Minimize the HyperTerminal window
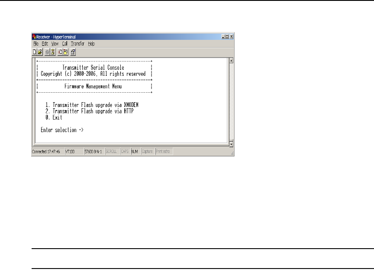Viewport: 374px width, 272px height. coord(223,36)
